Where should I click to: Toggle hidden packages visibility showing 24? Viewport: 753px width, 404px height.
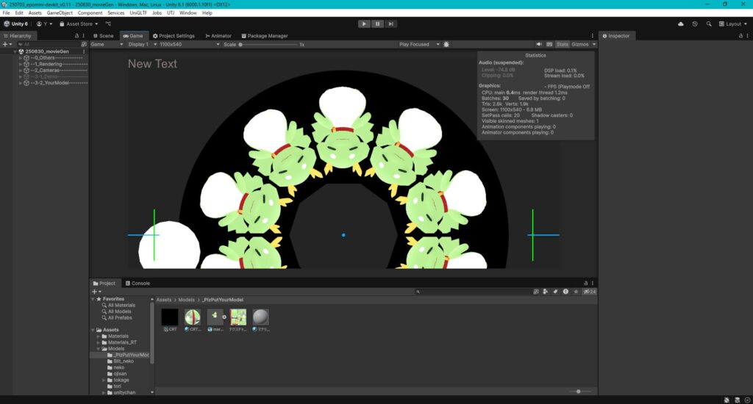point(589,292)
